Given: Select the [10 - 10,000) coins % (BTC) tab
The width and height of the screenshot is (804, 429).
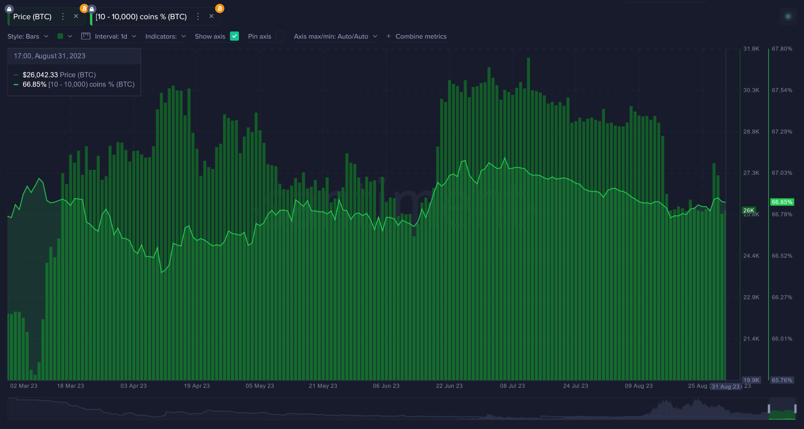Looking at the screenshot, I should click(x=141, y=17).
